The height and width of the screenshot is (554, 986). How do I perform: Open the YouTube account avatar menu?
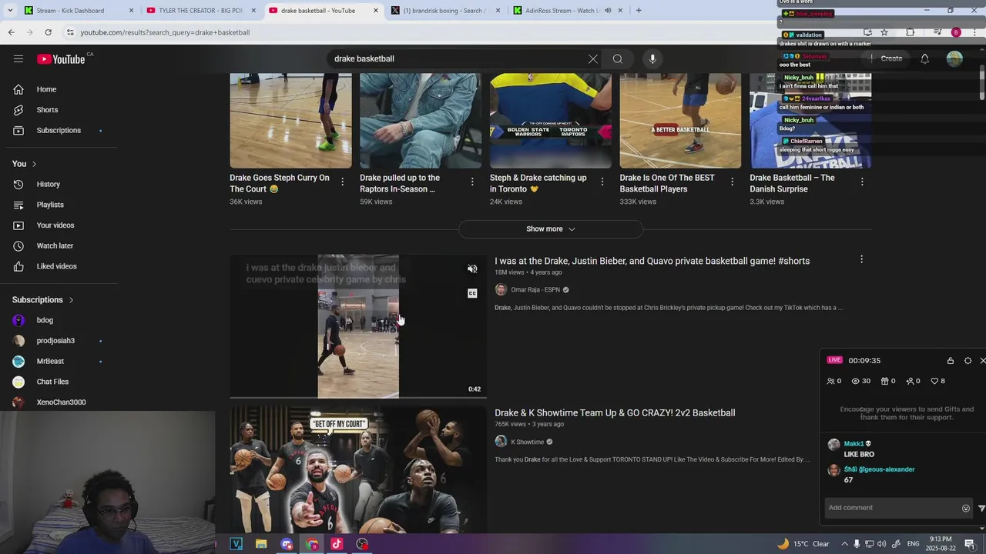tap(954, 58)
